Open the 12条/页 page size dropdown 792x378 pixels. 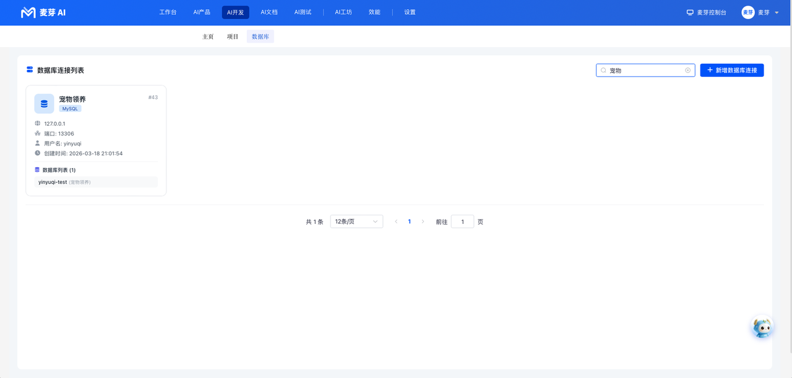[x=356, y=221]
